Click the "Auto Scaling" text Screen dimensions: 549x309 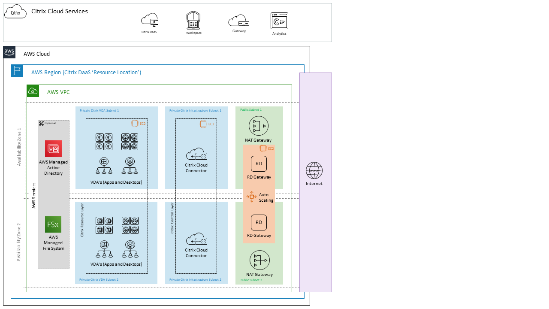pyautogui.click(x=266, y=197)
